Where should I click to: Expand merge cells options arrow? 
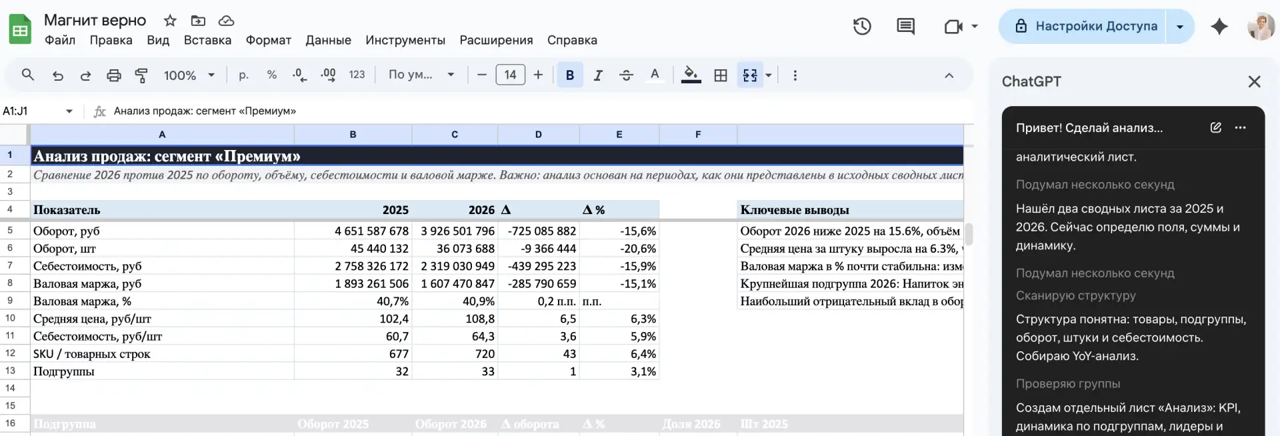(x=769, y=75)
